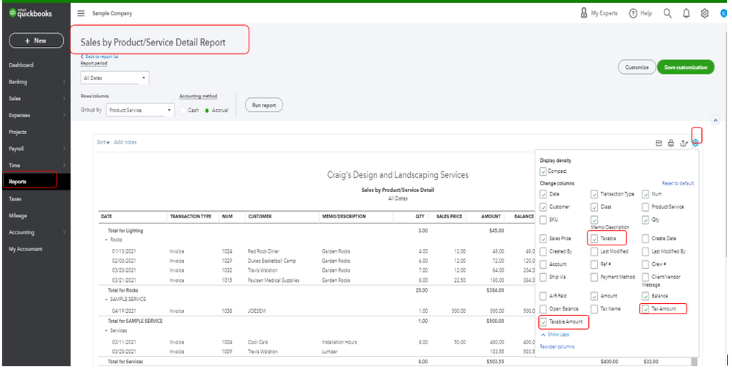Click the Help question mark icon
Viewport: 732px width, 375px height.
pyautogui.click(x=634, y=13)
